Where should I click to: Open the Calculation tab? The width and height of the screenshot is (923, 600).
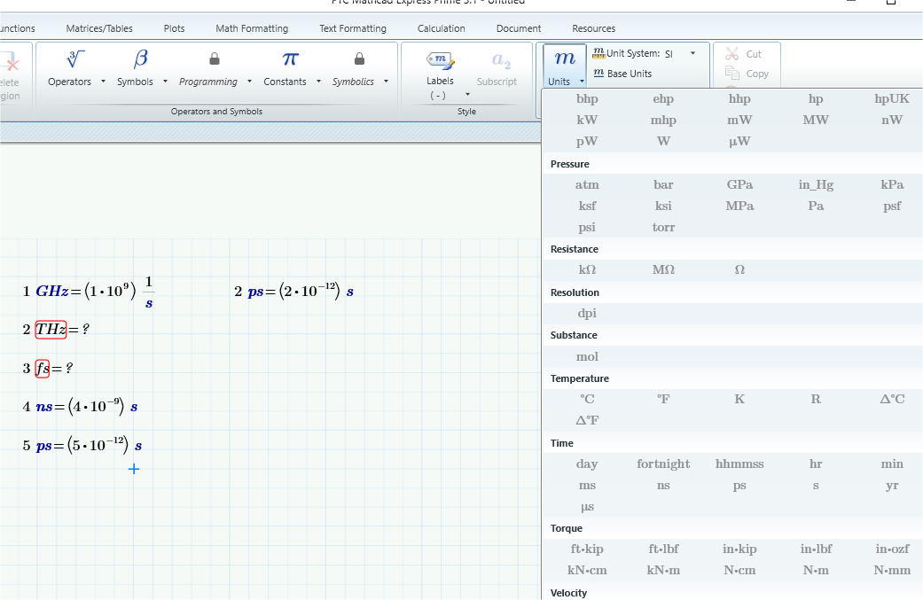click(442, 28)
